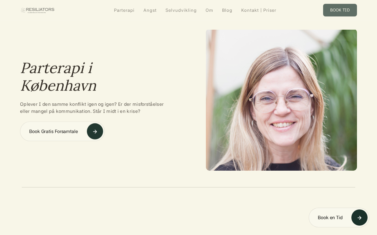Screen dimensions: 377x235
Task: Visit the Blog page
Action: pyautogui.click(x=227, y=10)
